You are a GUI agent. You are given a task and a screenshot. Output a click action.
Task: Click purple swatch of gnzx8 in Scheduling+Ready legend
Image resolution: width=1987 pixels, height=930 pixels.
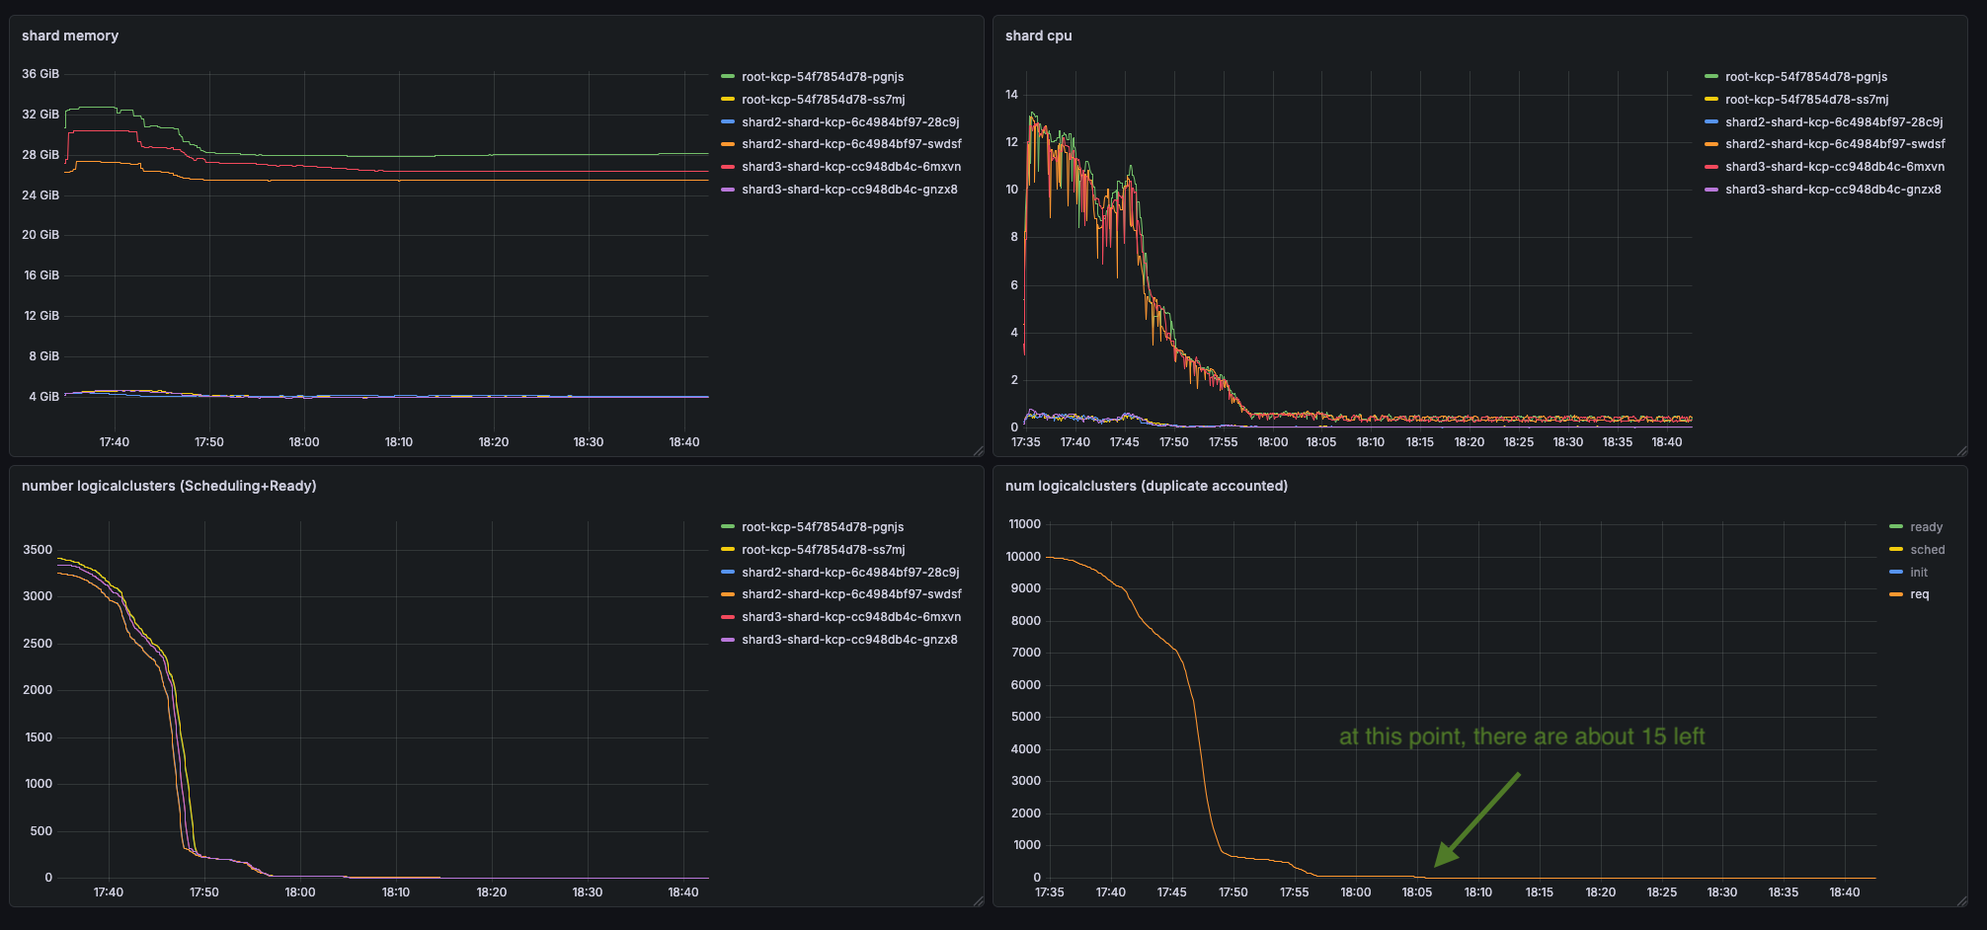click(728, 640)
